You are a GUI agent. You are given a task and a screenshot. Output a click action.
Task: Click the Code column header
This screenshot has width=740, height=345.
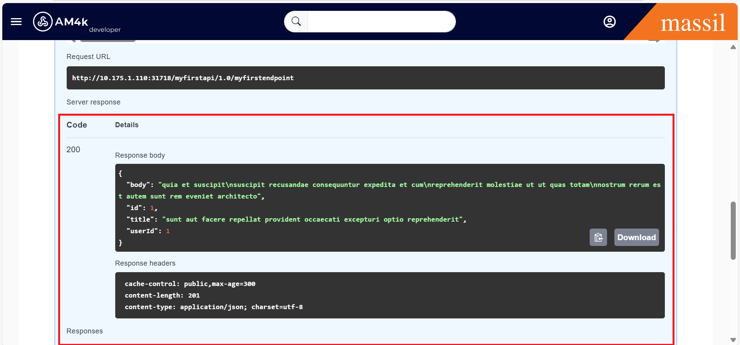[x=77, y=125]
